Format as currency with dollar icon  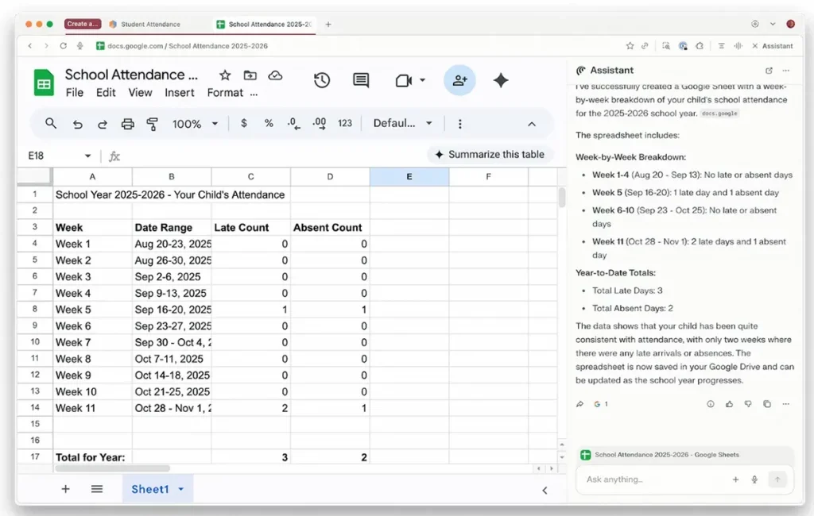[x=243, y=124]
